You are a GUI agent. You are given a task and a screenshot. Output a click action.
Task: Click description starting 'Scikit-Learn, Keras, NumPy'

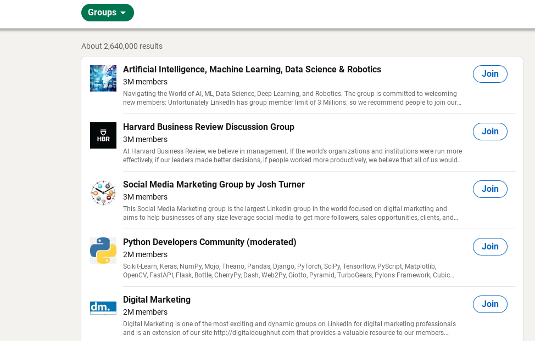pyautogui.click(x=289, y=271)
